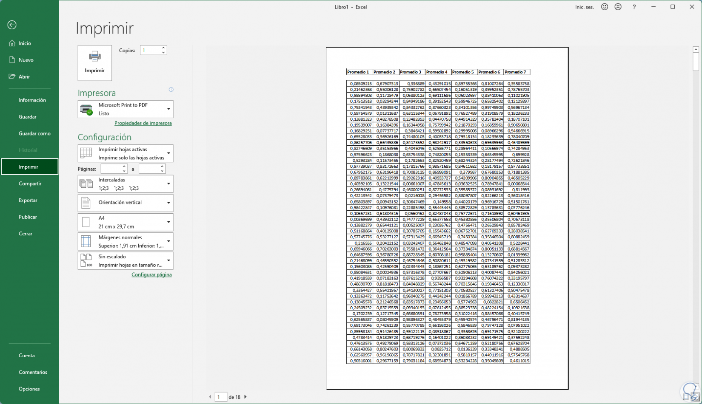Send negative feedback with the frowning face
The image size is (702, 404).
click(x=618, y=7)
